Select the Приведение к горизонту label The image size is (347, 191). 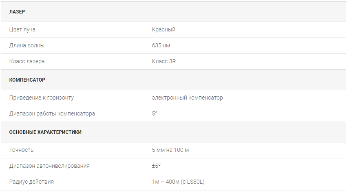(x=41, y=98)
